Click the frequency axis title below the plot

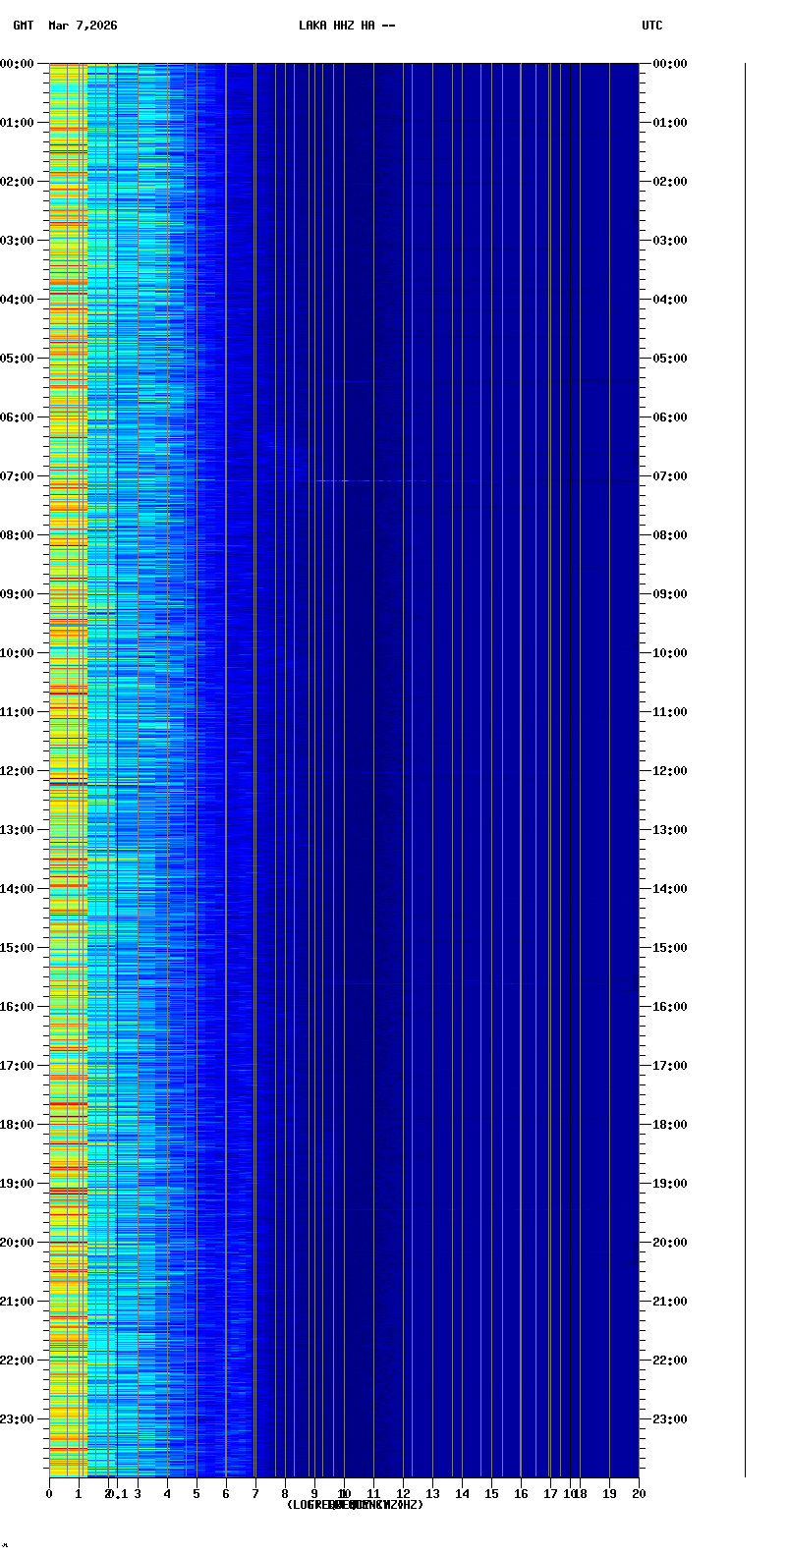click(355, 1505)
